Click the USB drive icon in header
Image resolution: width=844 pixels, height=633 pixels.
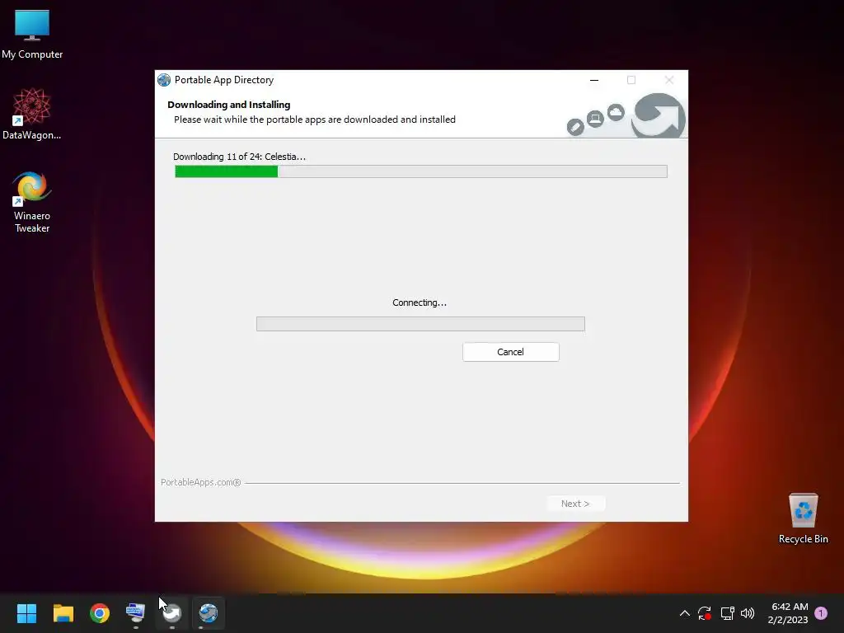pos(575,127)
